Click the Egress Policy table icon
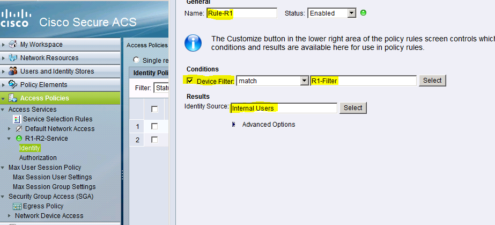The height and width of the screenshot is (225, 495). [x=17, y=206]
